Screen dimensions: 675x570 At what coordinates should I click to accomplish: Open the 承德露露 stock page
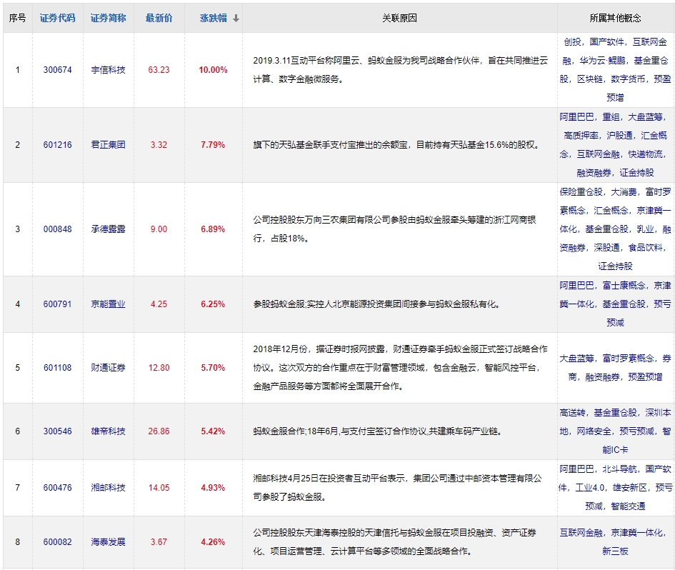pos(108,229)
